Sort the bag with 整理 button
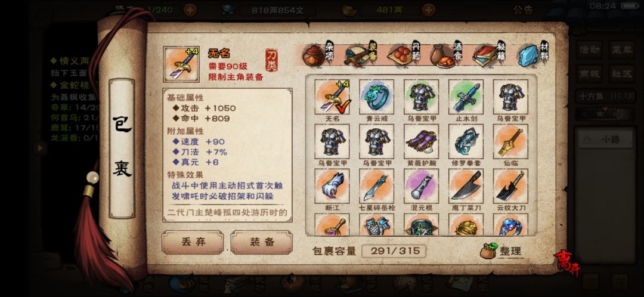The image size is (644, 297). point(501,251)
